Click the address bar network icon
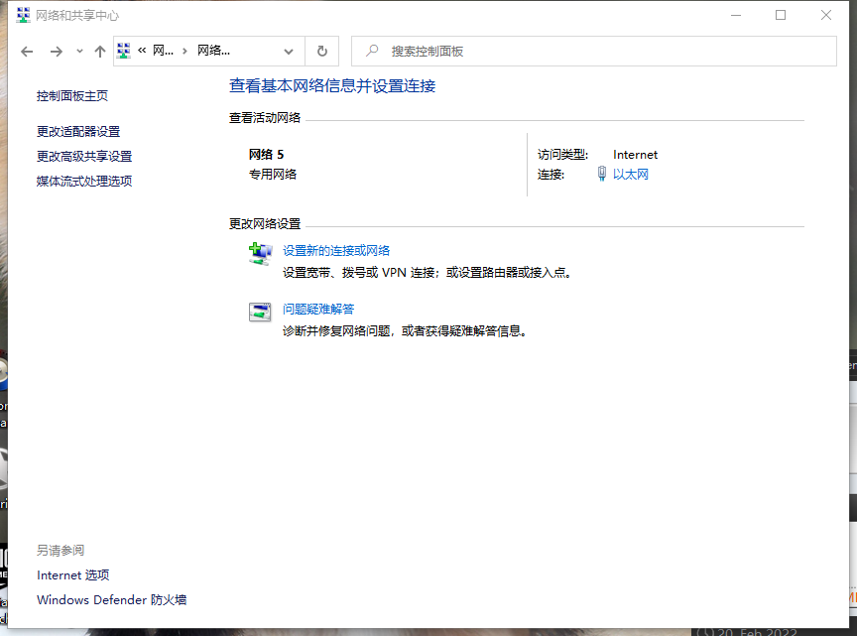Image resolution: width=857 pixels, height=636 pixels. click(124, 51)
